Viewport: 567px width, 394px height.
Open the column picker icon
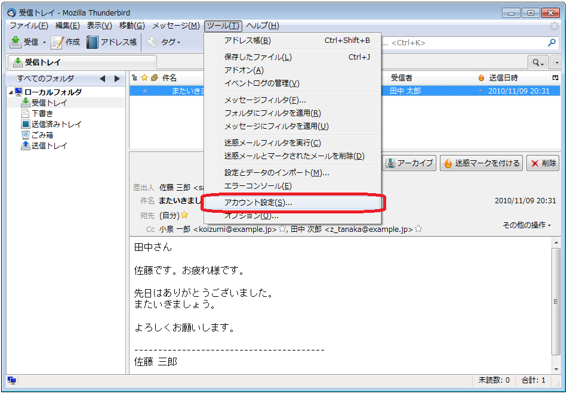click(556, 77)
